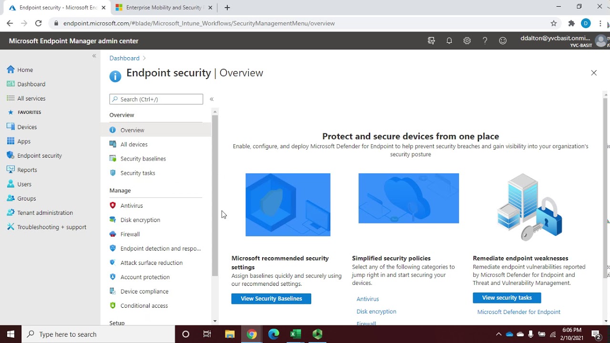This screenshot has height=343, width=610.
Task: Click blade menu scrollbar thumb
Action: tap(215, 195)
